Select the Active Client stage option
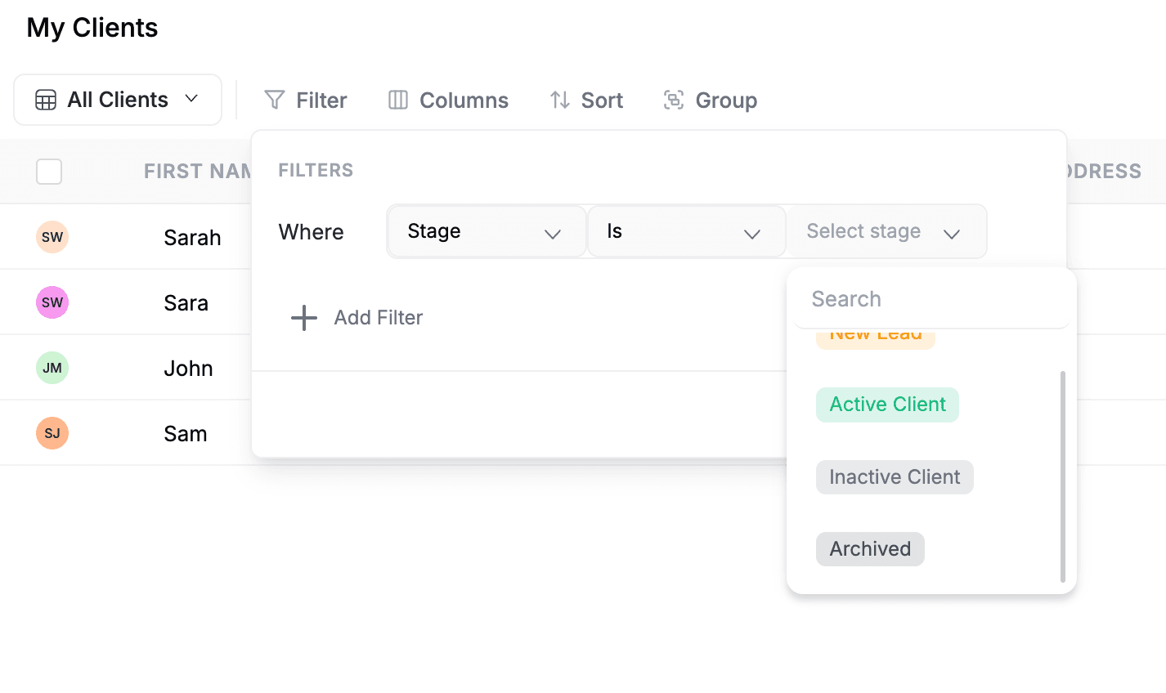The height and width of the screenshot is (693, 1166). (886, 404)
